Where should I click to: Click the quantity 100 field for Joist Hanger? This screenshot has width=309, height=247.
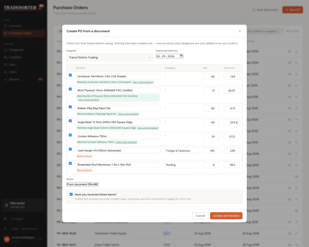point(211,151)
